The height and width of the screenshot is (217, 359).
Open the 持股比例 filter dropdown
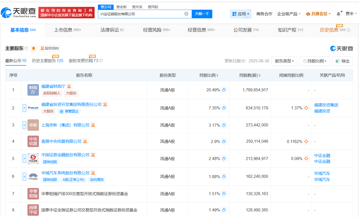tap(315, 61)
